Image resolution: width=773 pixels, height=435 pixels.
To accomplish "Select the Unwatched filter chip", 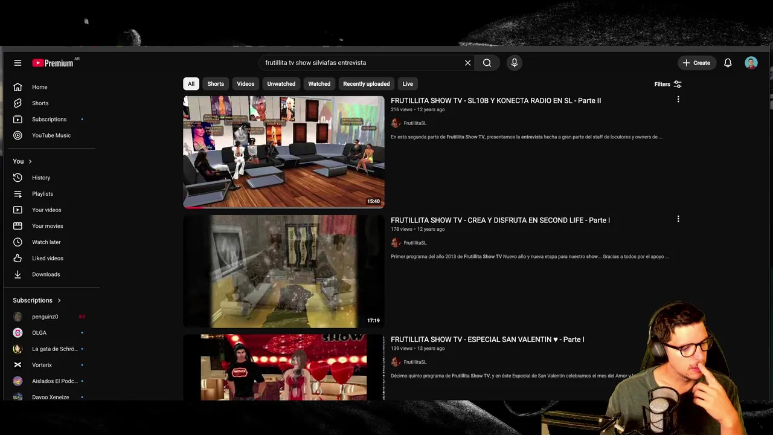I will [x=281, y=84].
